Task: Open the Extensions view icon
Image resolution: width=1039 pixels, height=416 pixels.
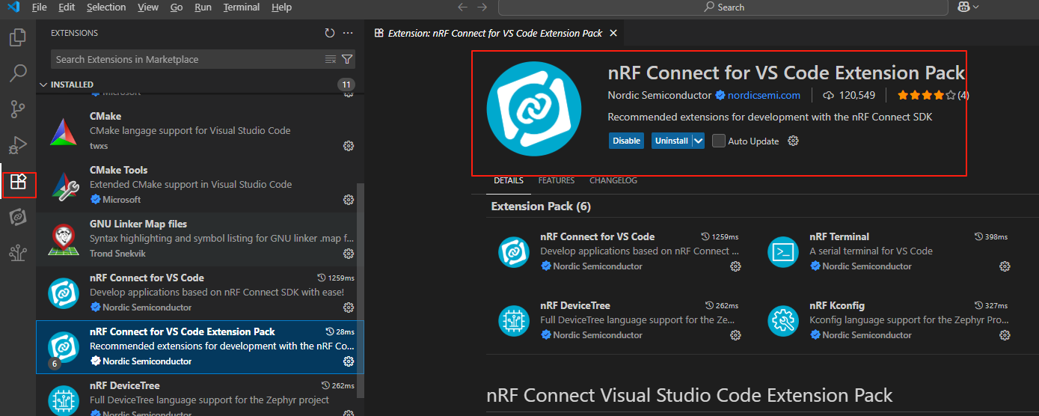Action: tap(18, 182)
